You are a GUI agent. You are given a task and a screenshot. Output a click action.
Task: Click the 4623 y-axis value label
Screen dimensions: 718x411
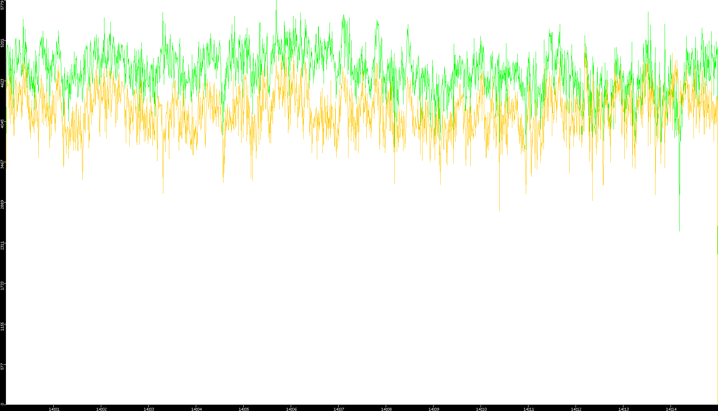click(x=3, y=83)
